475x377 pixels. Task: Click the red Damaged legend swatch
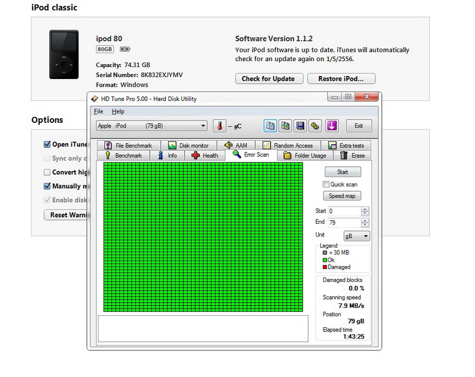point(325,267)
